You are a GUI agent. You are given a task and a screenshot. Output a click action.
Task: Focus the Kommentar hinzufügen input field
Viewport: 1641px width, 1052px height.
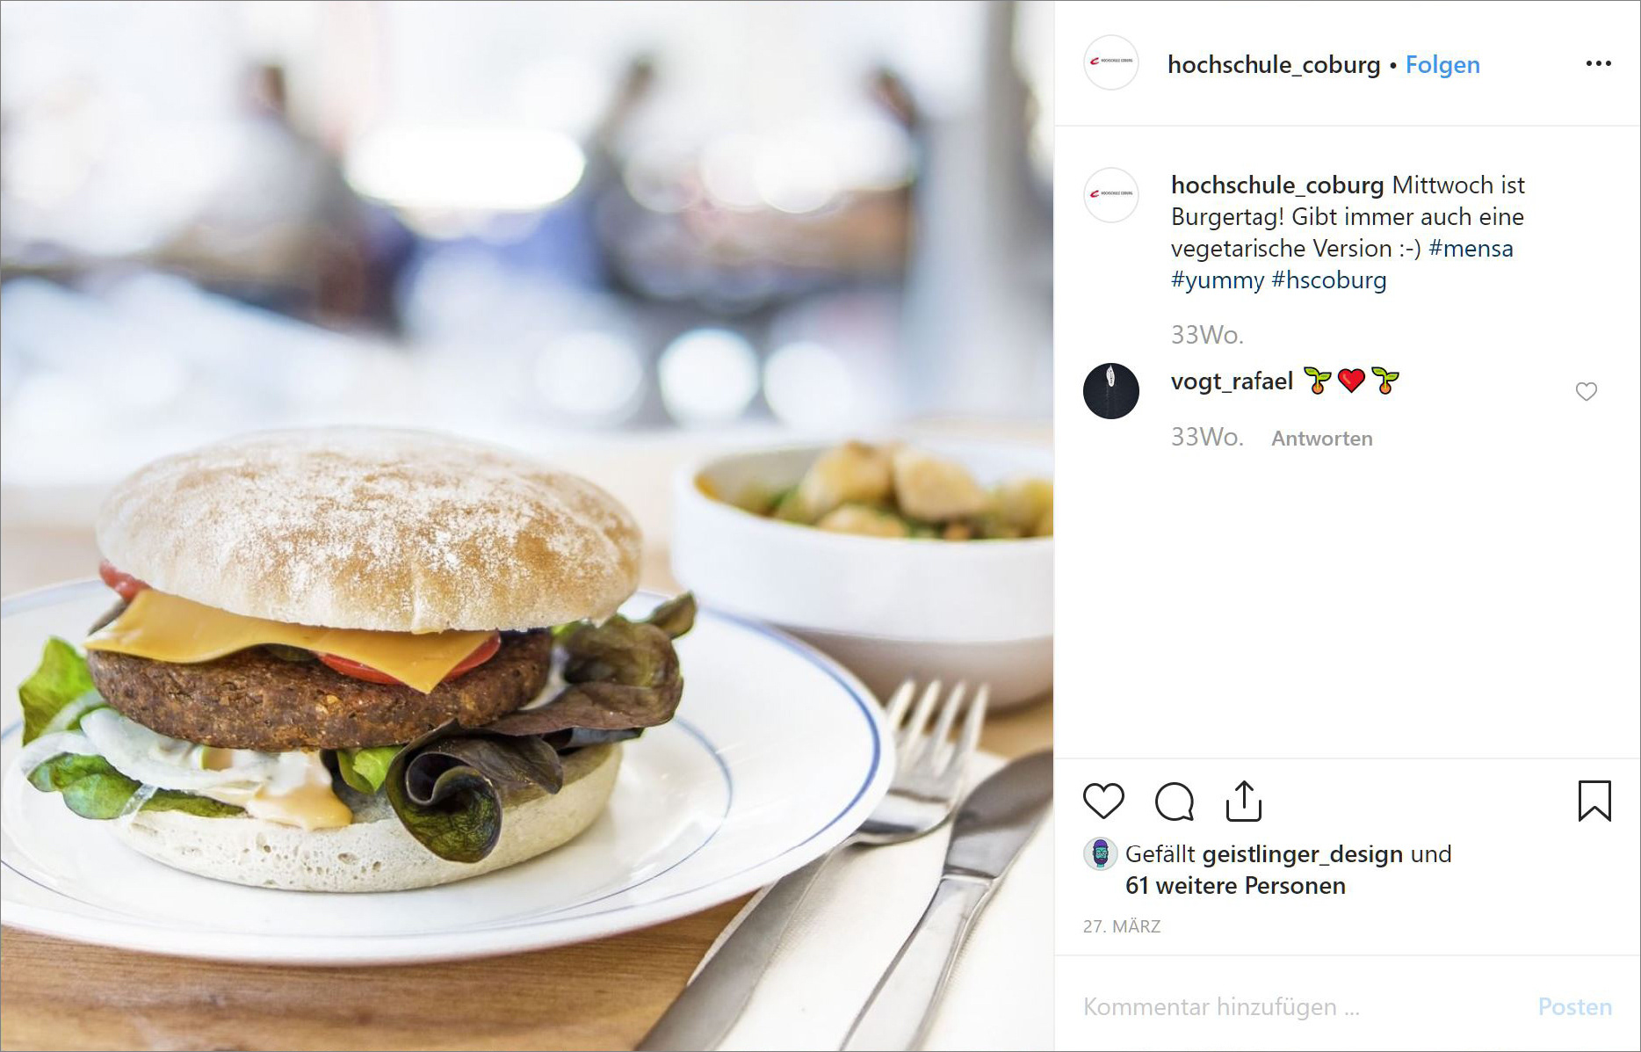coord(1300,1006)
